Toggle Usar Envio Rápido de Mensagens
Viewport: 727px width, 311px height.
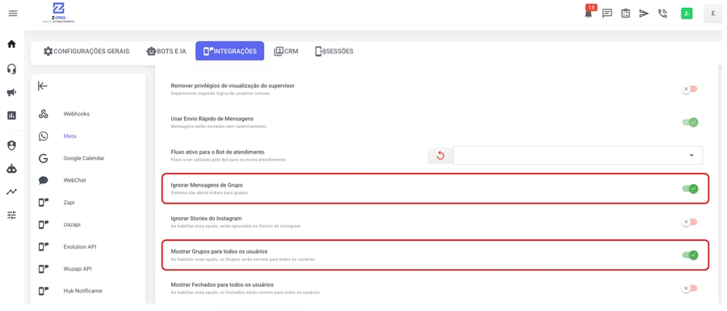coord(690,122)
